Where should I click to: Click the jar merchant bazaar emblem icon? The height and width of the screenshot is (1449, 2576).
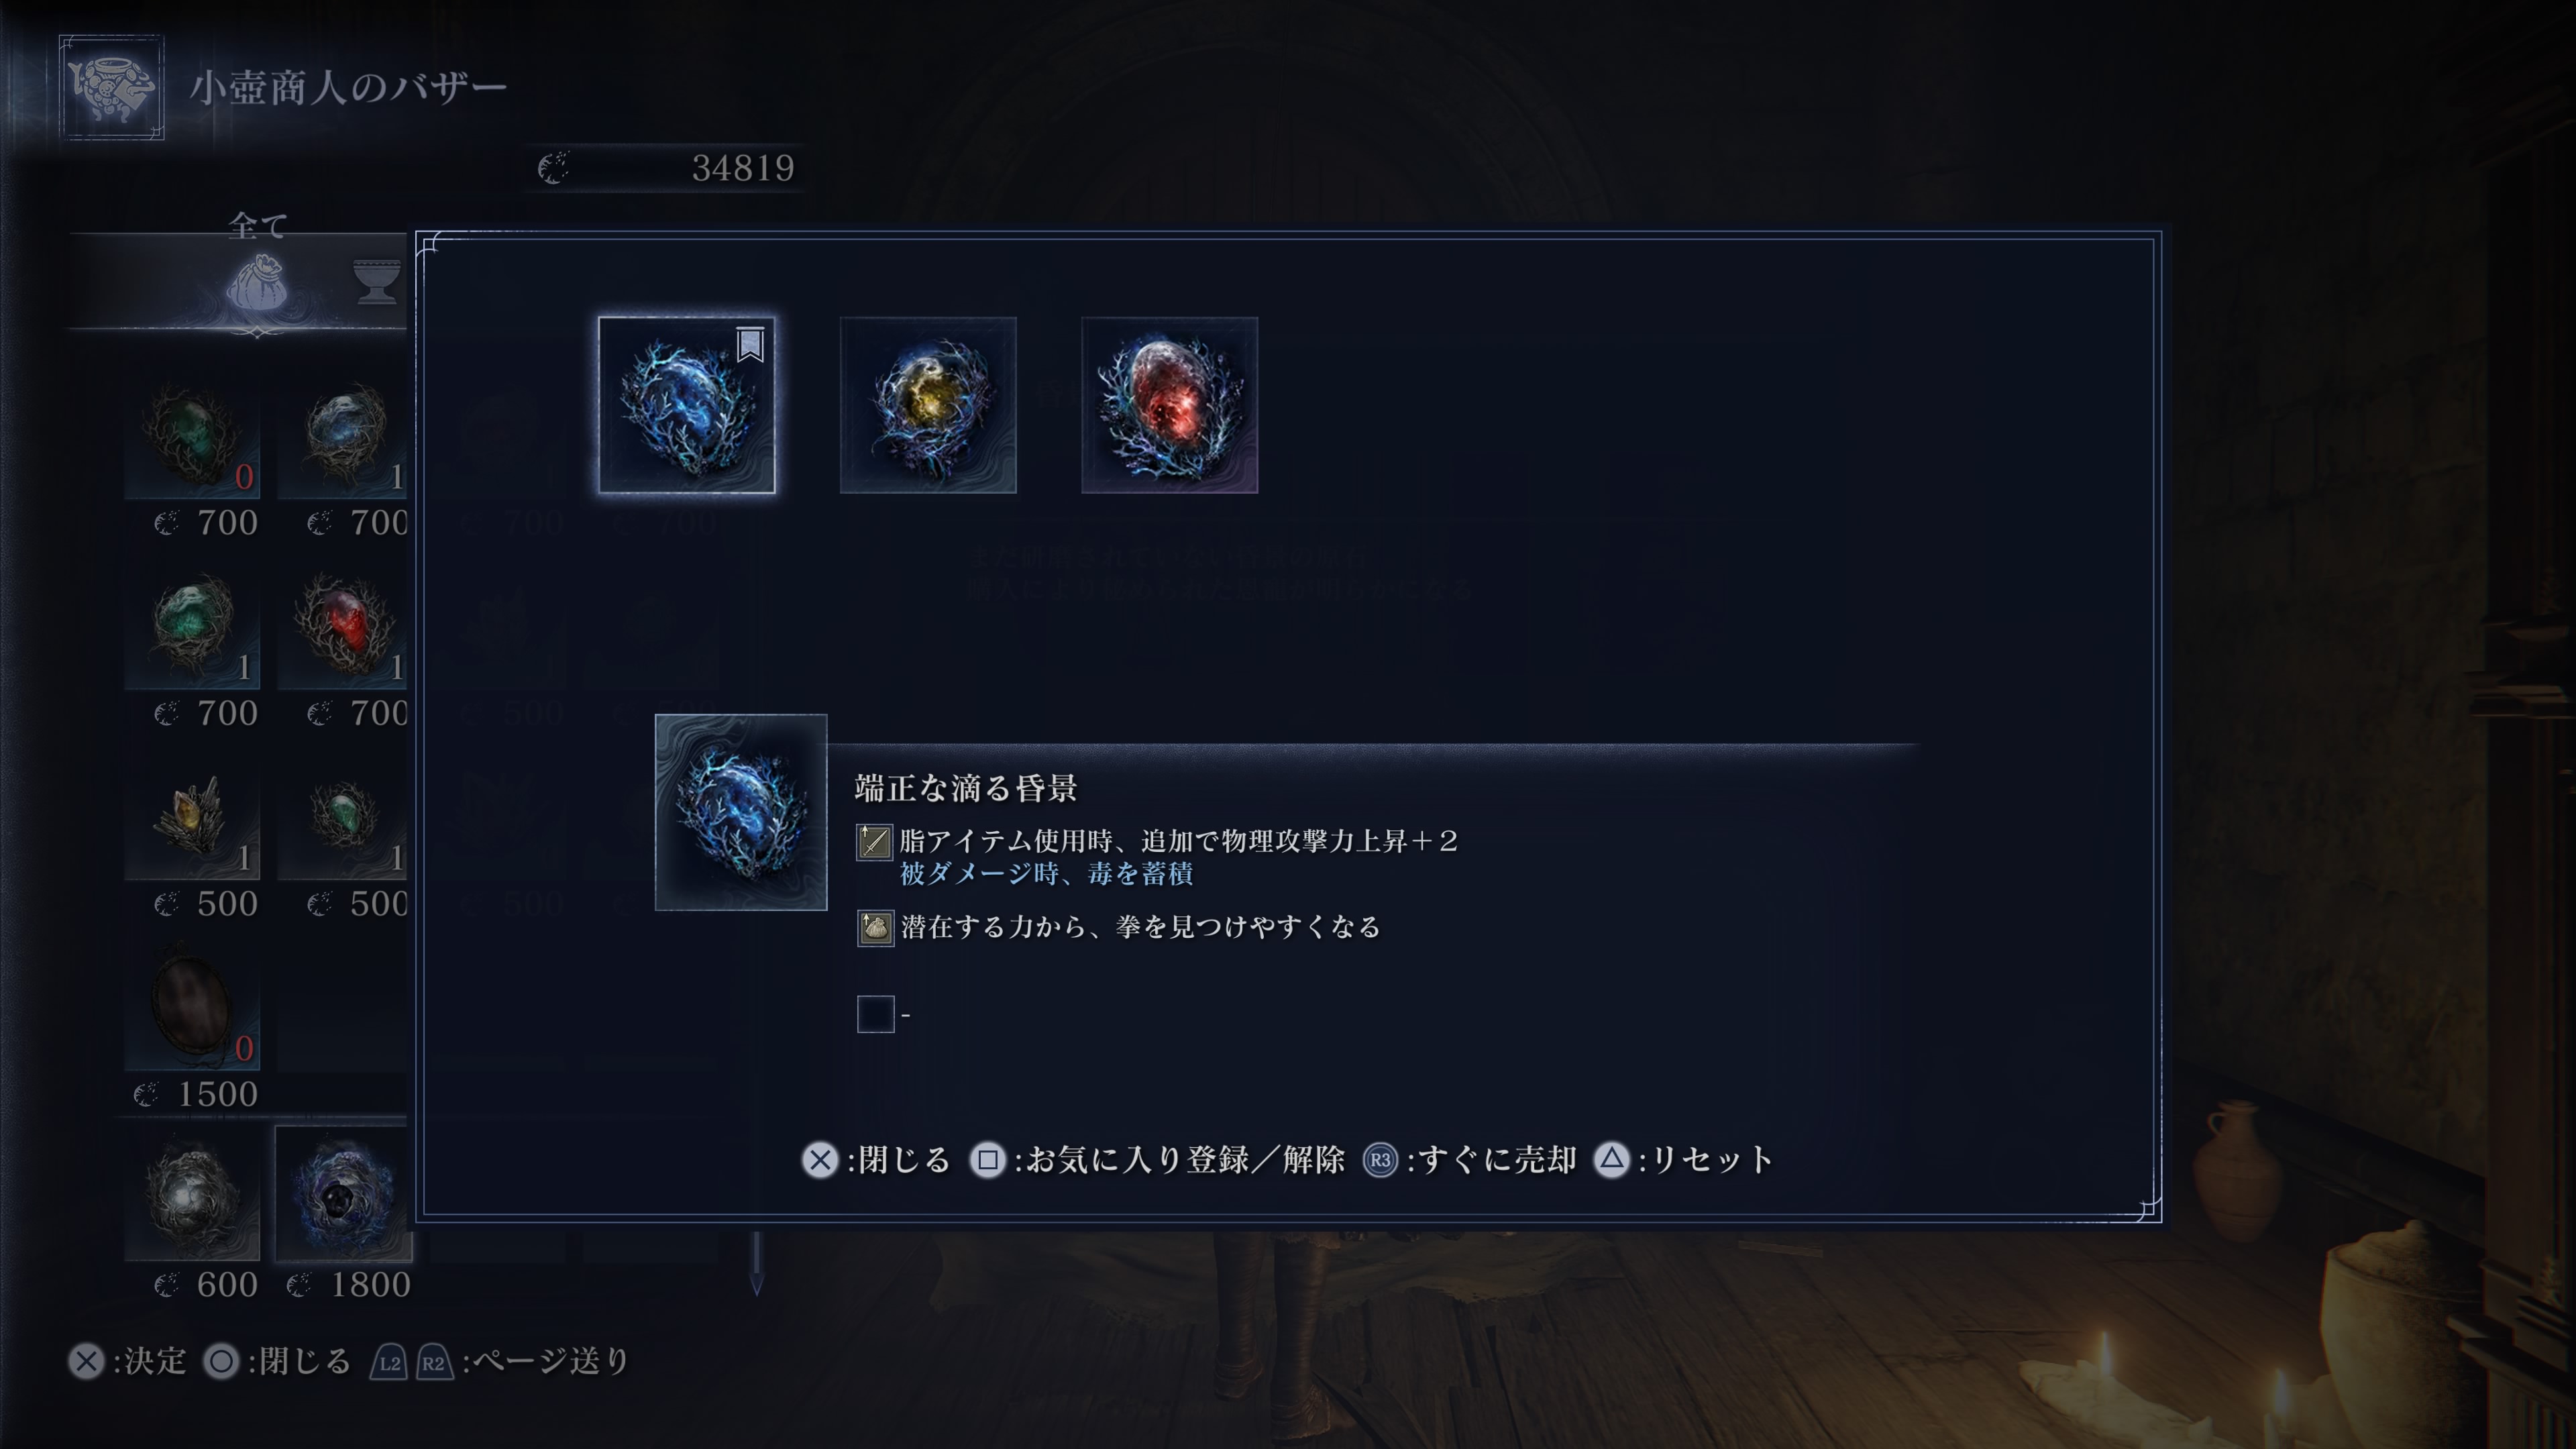point(111,88)
